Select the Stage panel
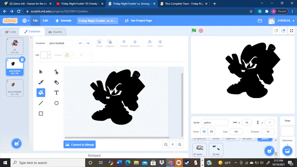This screenshot has width=297, height=167. (287, 131)
